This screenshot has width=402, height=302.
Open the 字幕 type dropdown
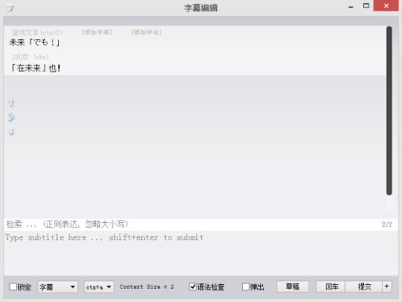(58, 287)
